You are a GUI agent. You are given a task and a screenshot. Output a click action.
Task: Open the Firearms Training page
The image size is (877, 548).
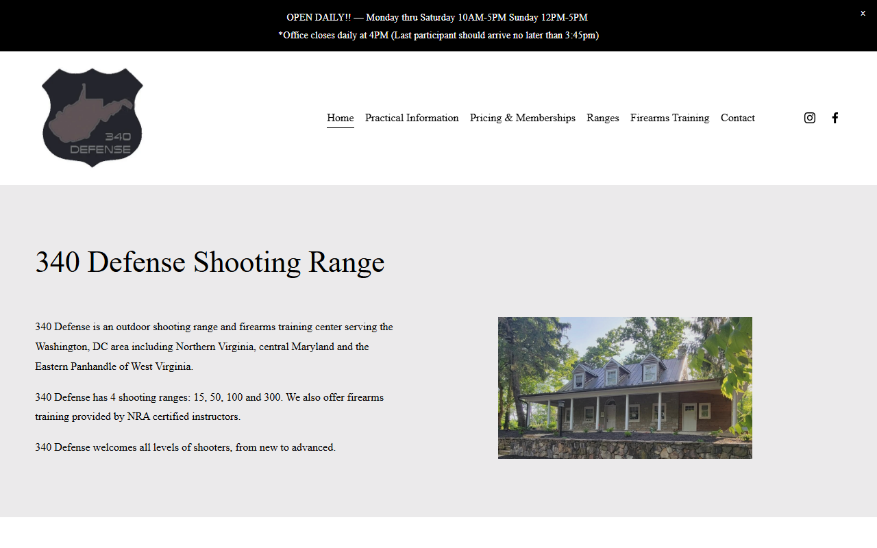click(x=670, y=118)
